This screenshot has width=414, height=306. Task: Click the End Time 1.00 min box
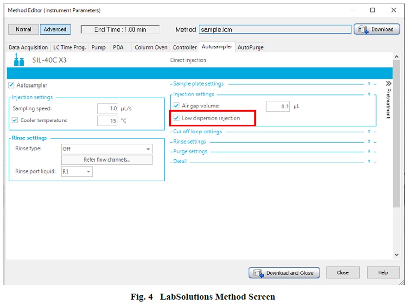[120, 30]
